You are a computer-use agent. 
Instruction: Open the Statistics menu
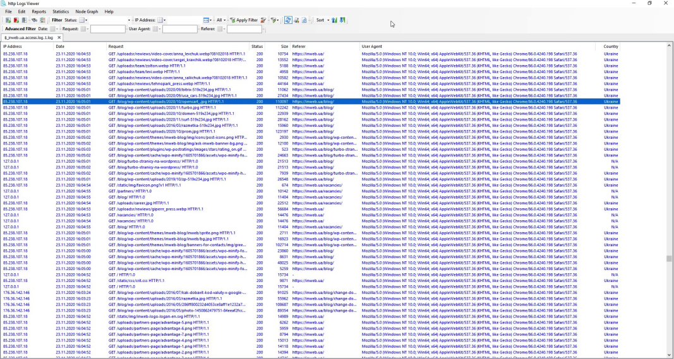point(61,11)
